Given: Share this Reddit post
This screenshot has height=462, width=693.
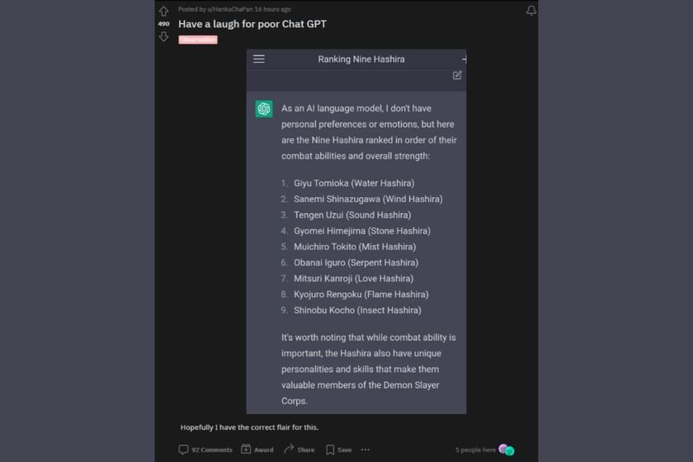Looking at the screenshot, I should tap(299, 450).
